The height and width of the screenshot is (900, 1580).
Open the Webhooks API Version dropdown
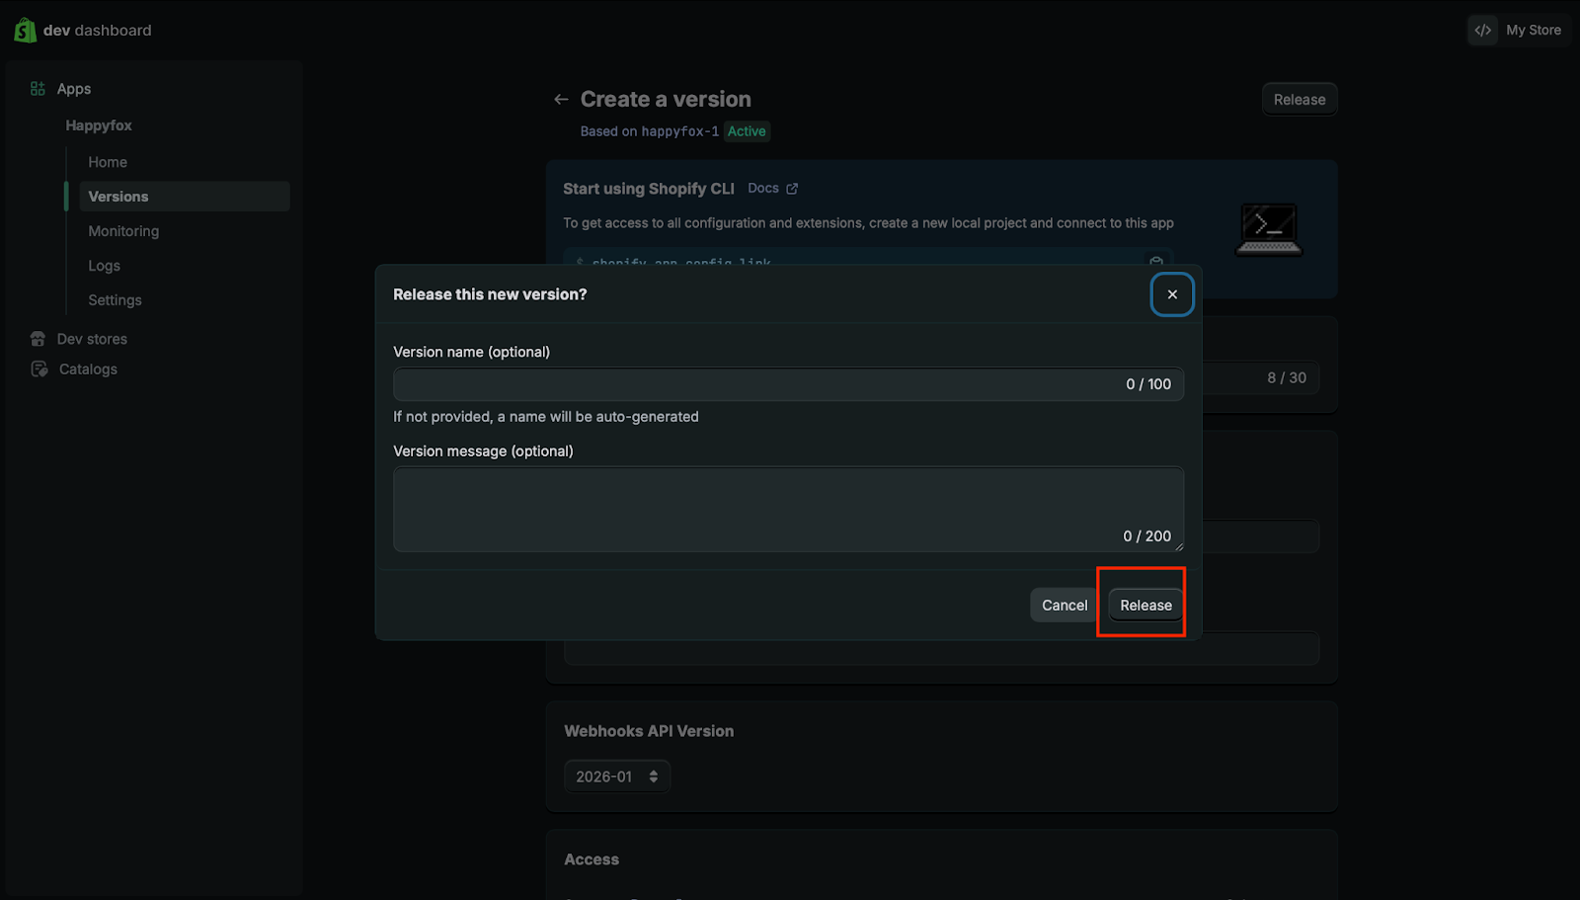pos(617,777)
